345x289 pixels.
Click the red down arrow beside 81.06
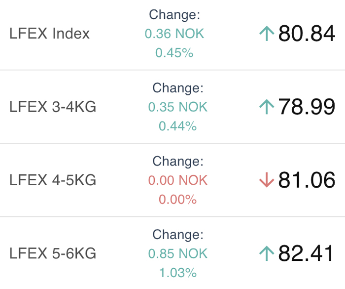pos(267,180)
